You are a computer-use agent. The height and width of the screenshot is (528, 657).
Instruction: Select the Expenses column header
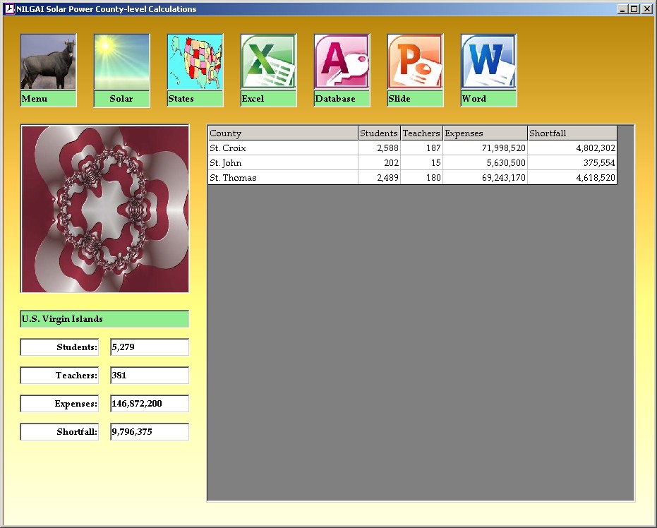485,133
